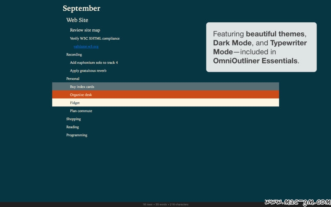Select 'Verify W3C XHTML compliance' row
331x207 pixels.
tap(95, 39)
